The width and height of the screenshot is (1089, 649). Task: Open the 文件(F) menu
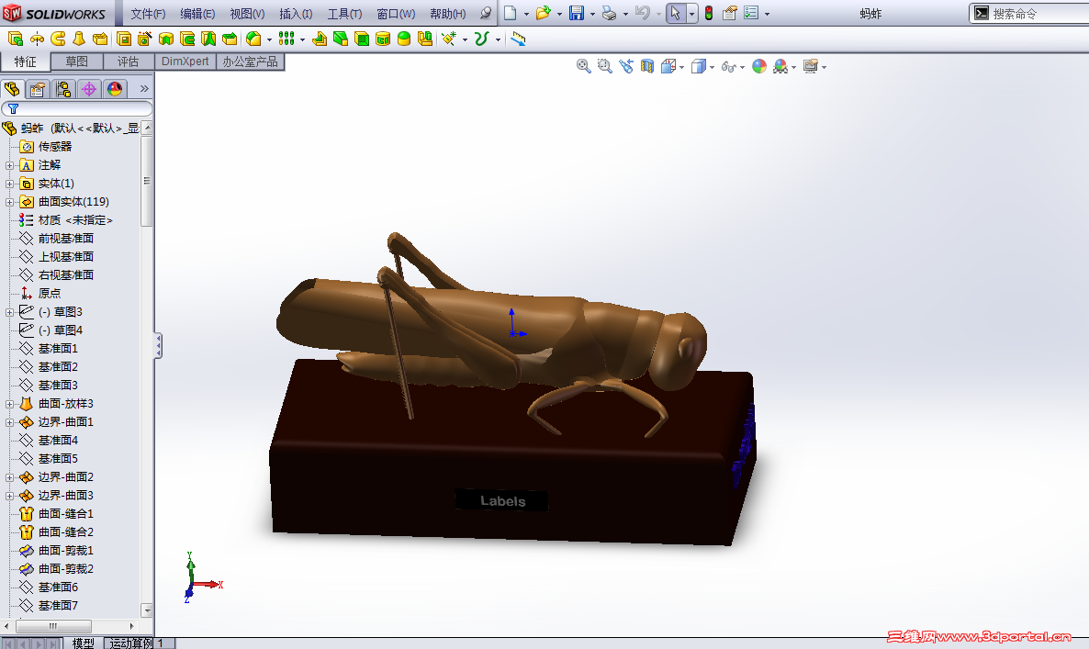coord(148,14)
